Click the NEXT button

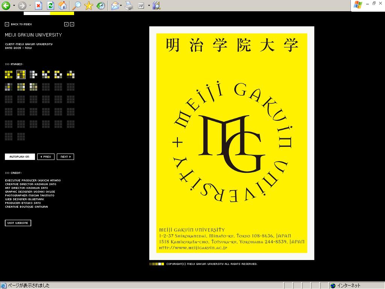coord(65,157)
